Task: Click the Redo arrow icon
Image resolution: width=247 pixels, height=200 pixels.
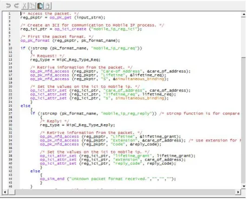Action: pos(16,5)
